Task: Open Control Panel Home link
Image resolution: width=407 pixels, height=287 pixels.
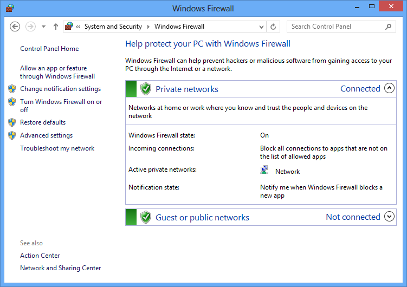Action: point(49,49)
